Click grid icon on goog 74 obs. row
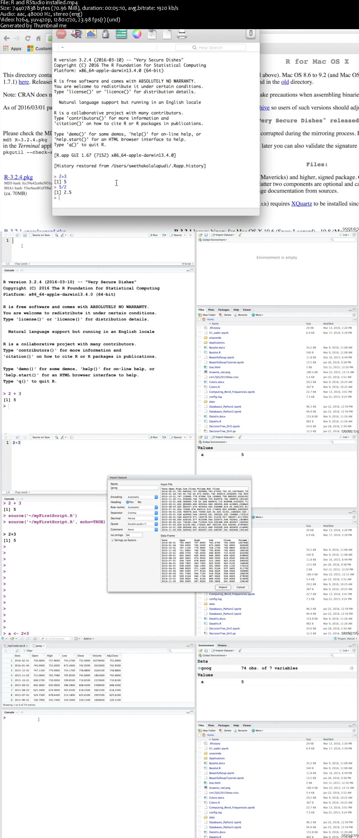 point(352,668)
